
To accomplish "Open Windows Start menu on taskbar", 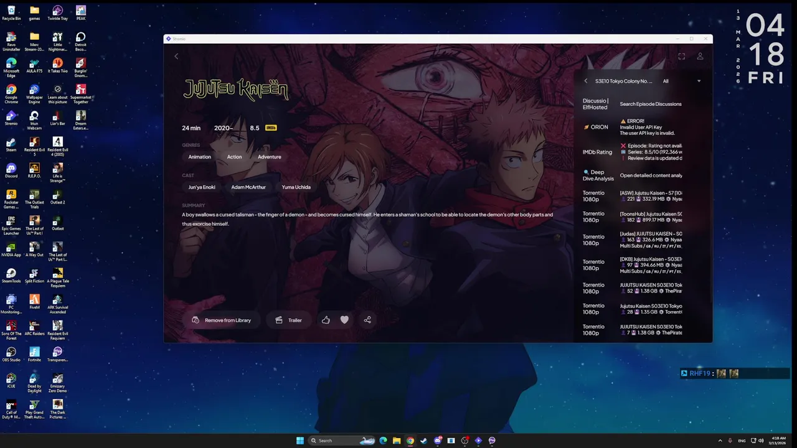I will pos(300,441).
